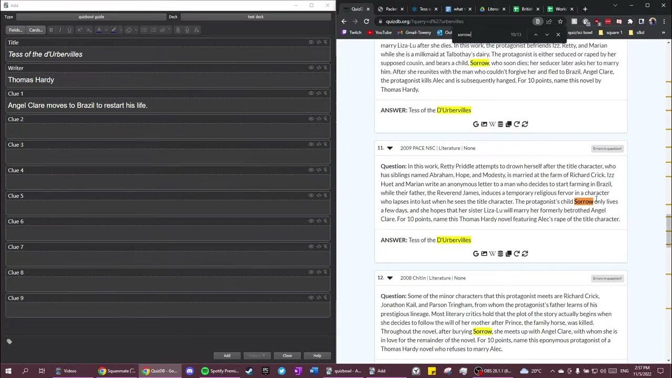
Task: Switch to the British Sheets tab
Action: pos(527,9)
